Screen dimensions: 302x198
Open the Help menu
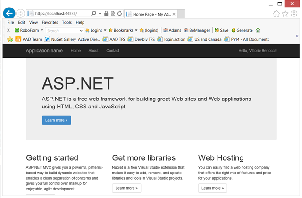tap(80, 22)
